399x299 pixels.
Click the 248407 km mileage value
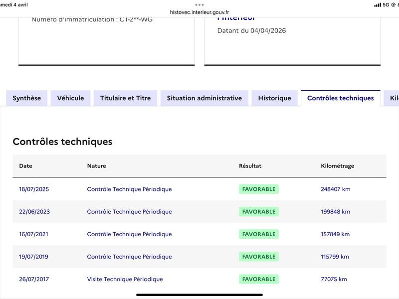click(x=336, y=189)
